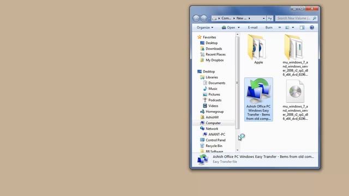Select Favorites in the navigation pane
Screen dimensions: 349x196
click(209, 37)
